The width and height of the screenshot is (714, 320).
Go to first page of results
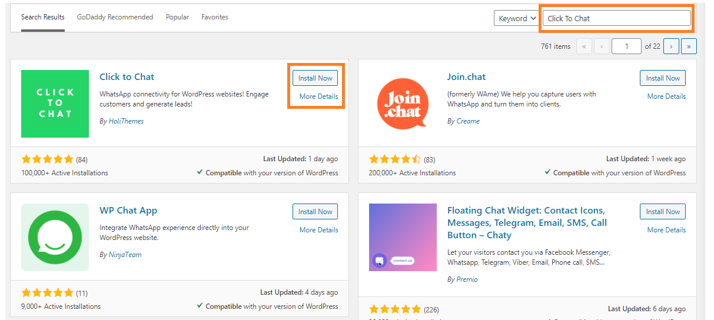tap(584, 46)
